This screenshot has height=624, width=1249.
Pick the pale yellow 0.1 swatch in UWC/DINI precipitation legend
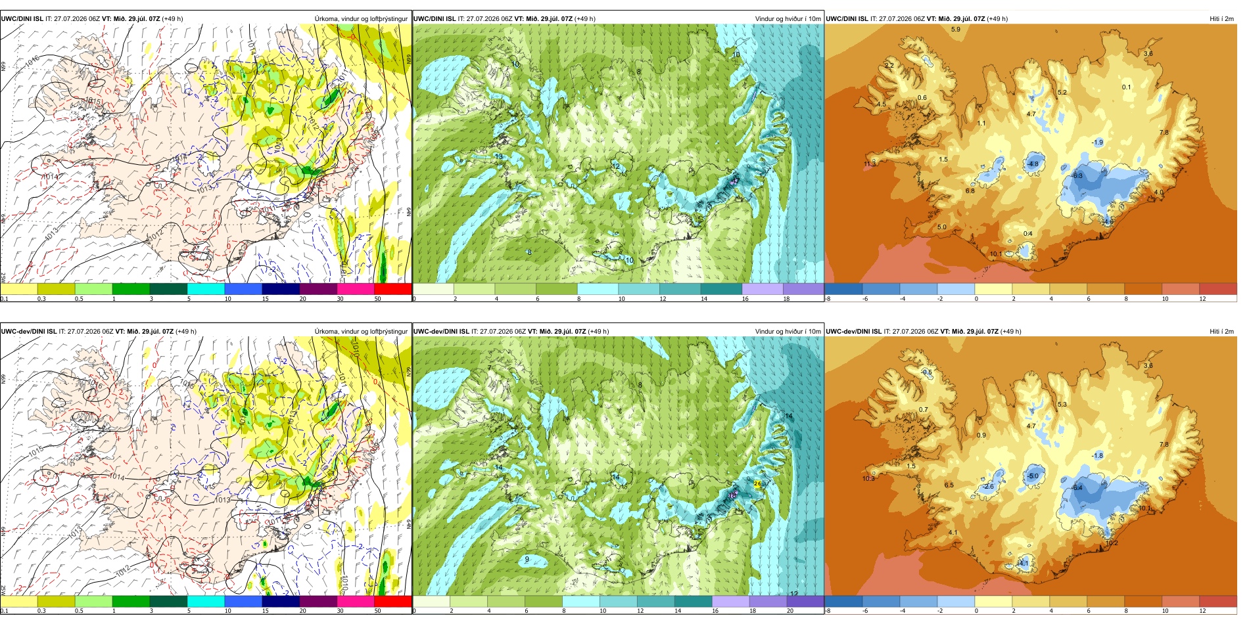coord(19,288)
